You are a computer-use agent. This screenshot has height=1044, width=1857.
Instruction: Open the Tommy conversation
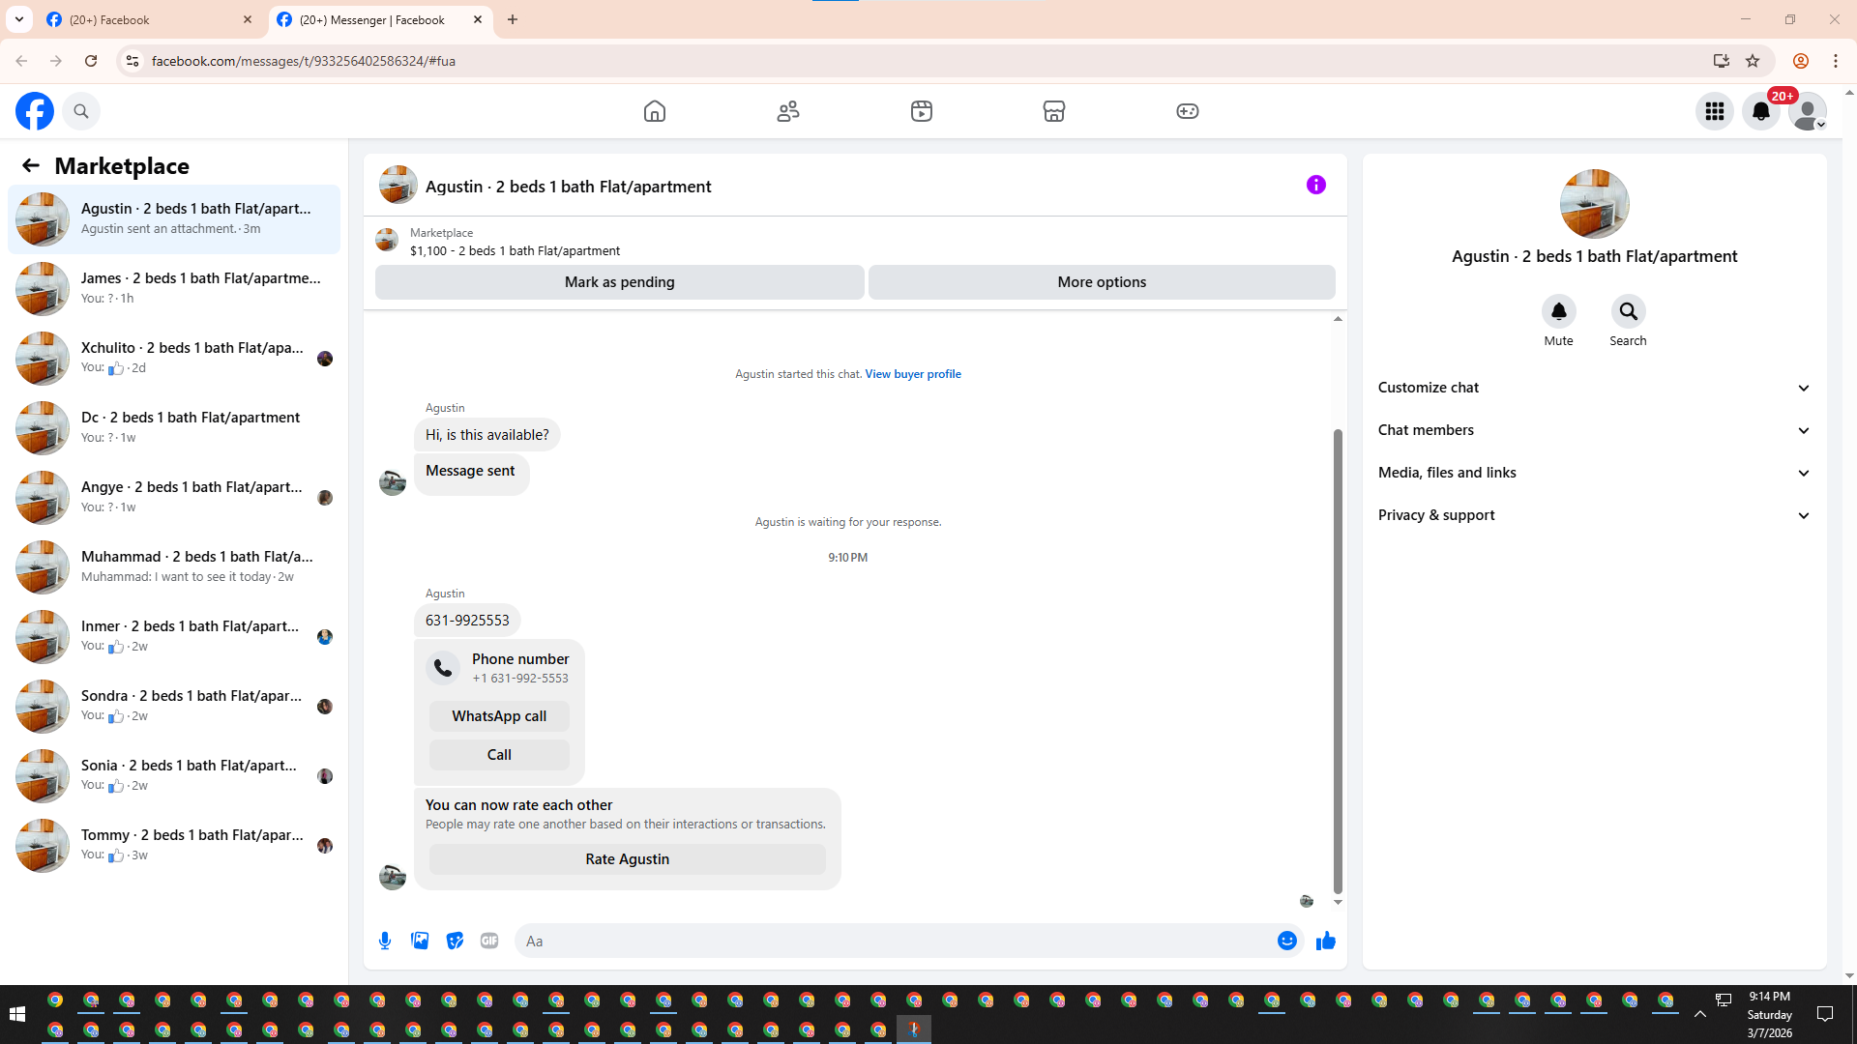174,846
